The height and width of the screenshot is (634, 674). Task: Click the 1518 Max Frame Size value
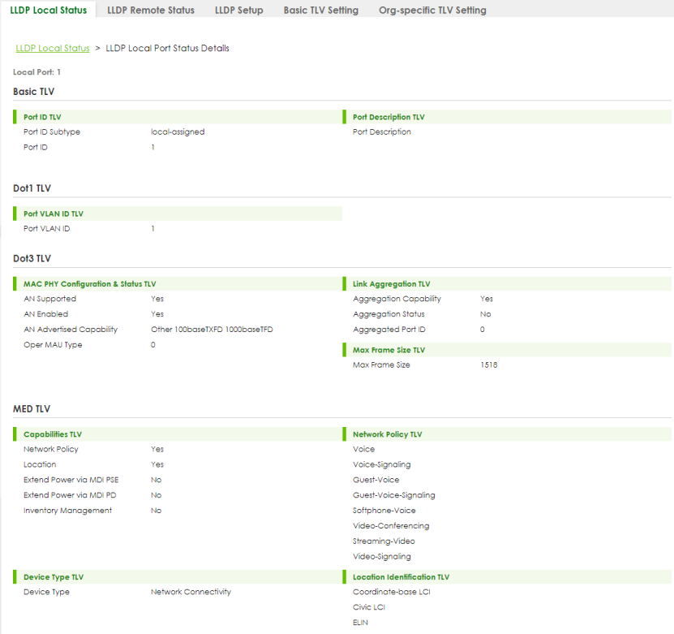click(488, 365)
